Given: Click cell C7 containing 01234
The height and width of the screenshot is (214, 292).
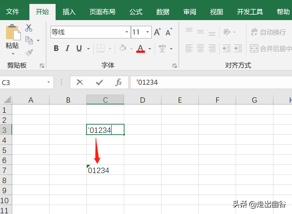Looking at the screenshot, I should click(x=105, y=170).
